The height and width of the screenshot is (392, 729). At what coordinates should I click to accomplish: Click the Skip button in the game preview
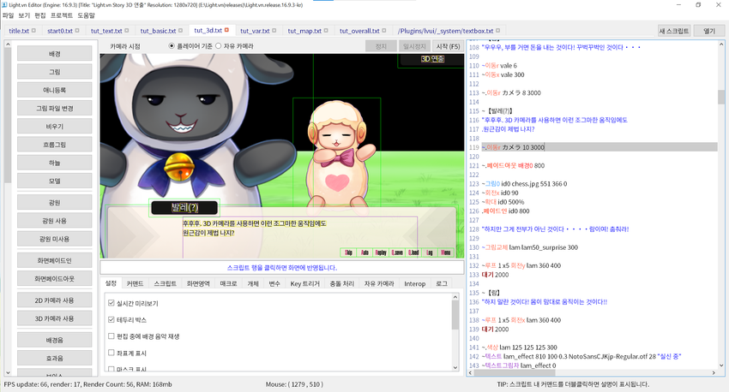(x=348, y=252)
